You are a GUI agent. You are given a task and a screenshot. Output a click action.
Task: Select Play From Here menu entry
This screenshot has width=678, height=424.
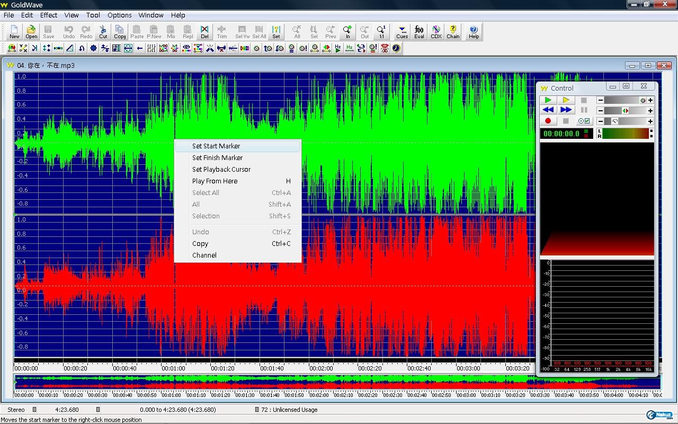238,181
